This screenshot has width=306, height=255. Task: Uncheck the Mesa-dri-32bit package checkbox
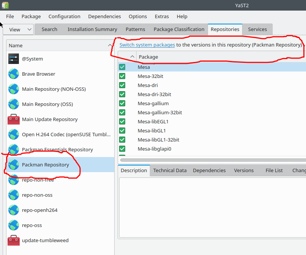pyautogui.click(x=122, y=94)
